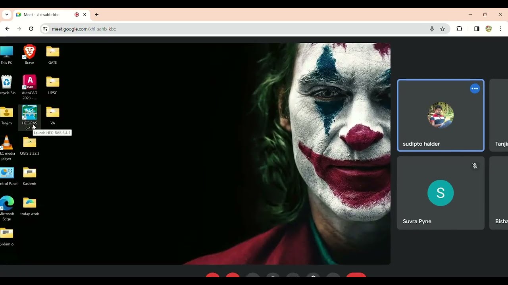Bookmark this page with the star icon

pos(443,29)
